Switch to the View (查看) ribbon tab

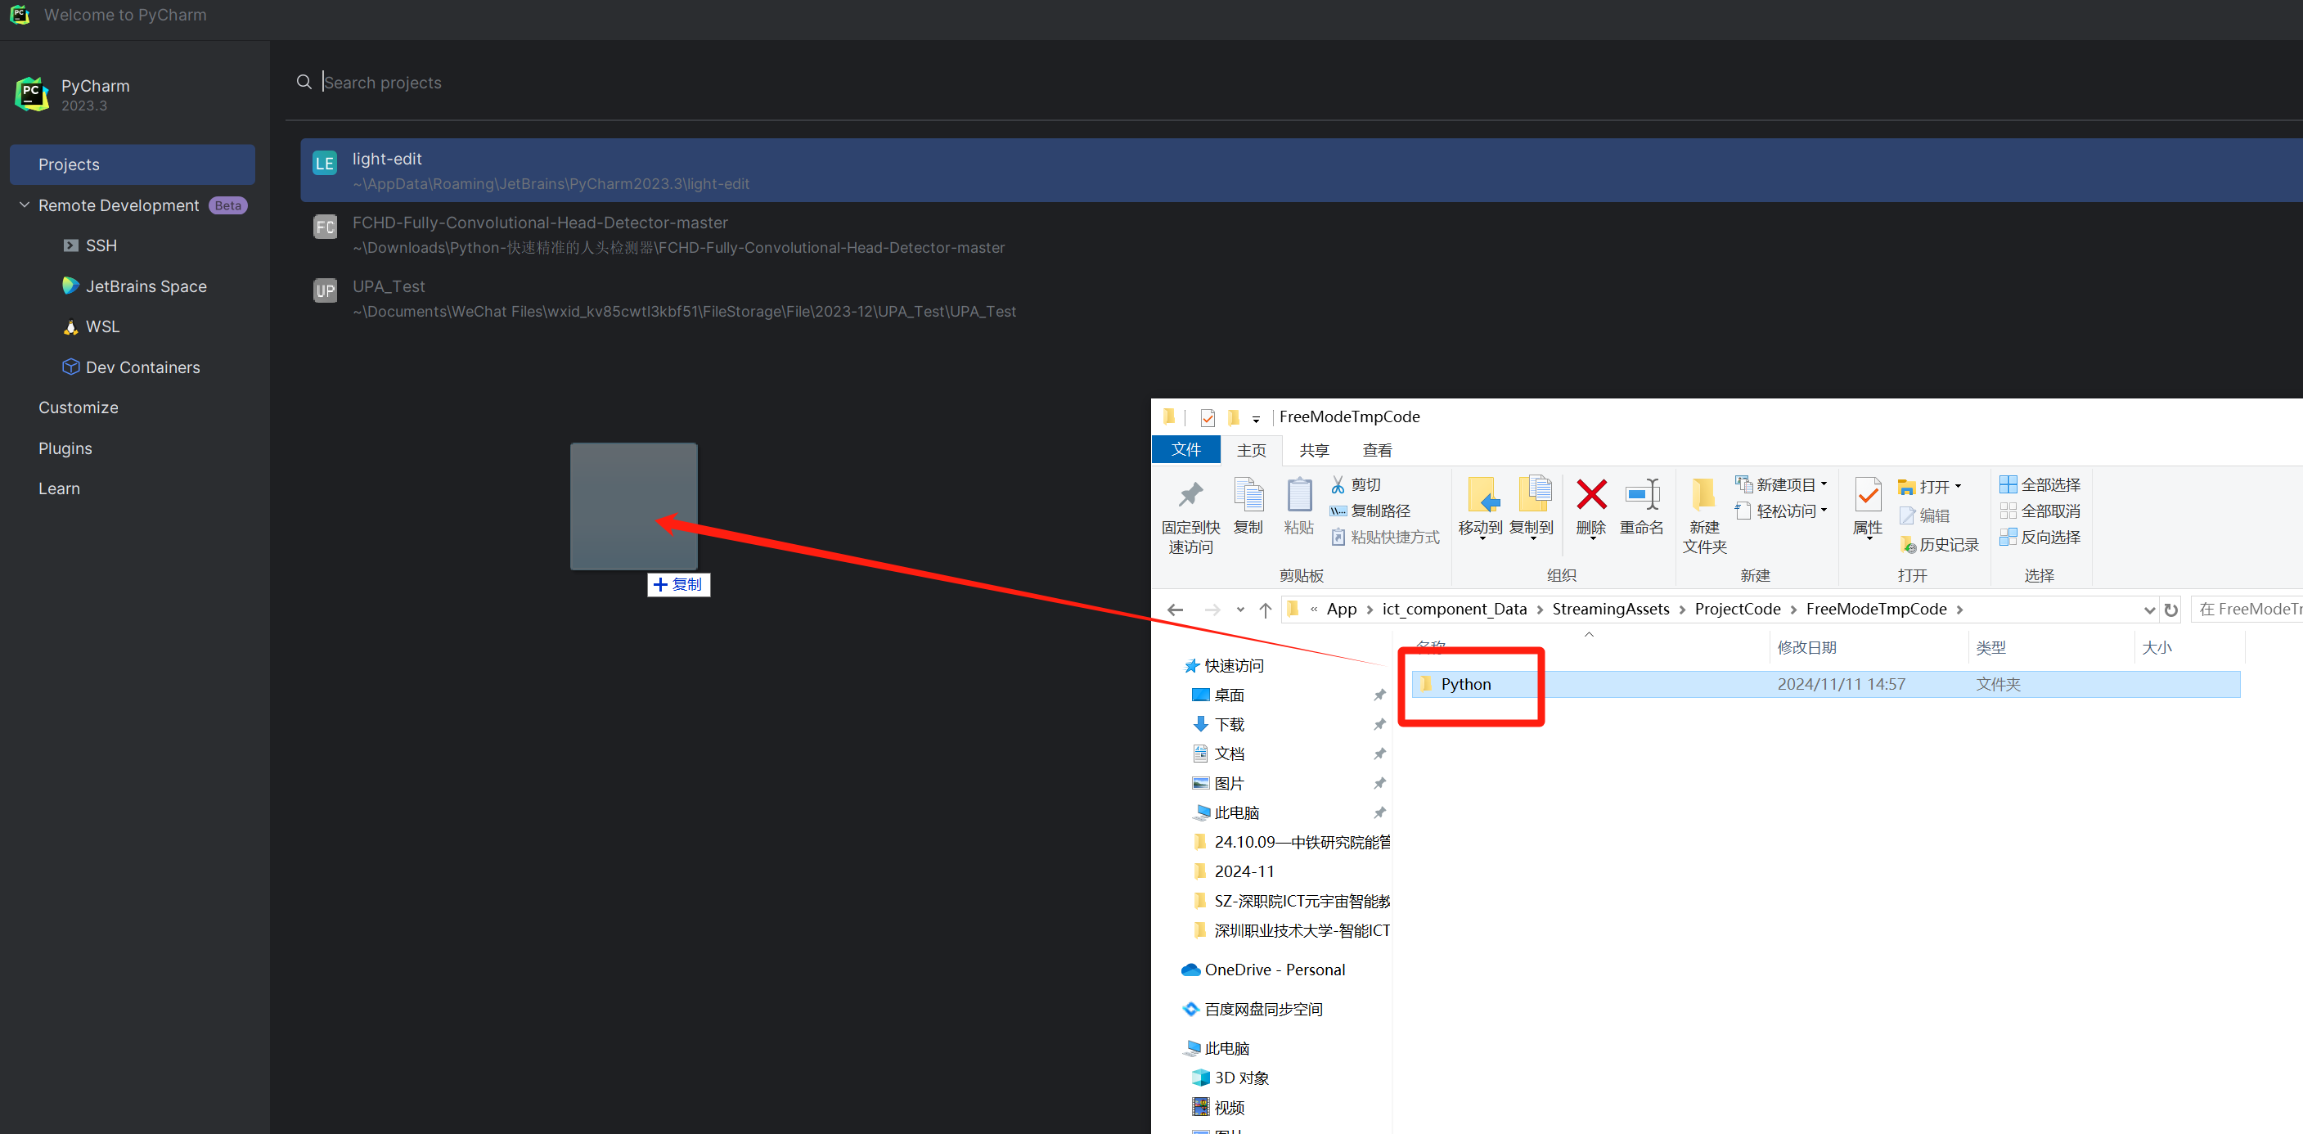coord(1376,450)
